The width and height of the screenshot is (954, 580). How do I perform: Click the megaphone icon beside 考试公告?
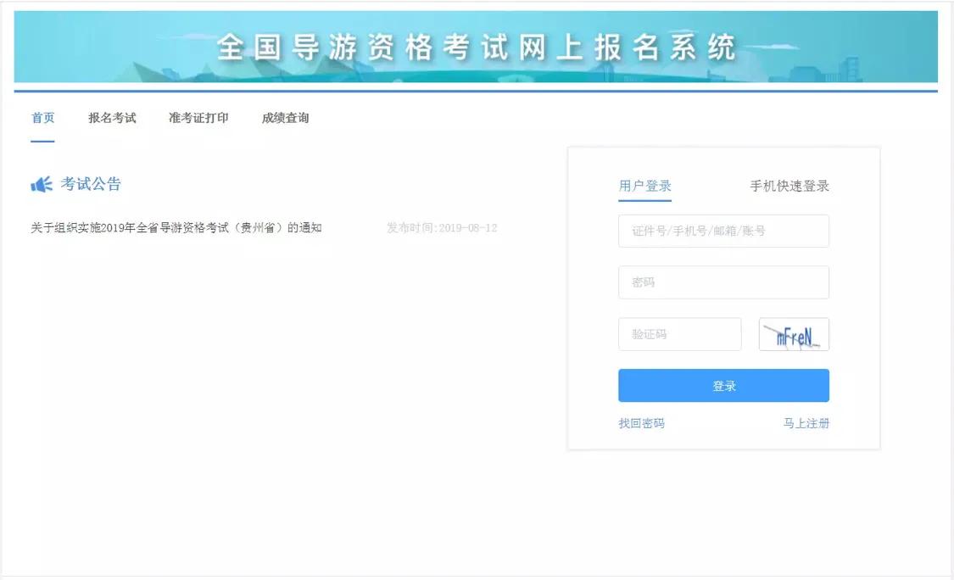point(40,183)
